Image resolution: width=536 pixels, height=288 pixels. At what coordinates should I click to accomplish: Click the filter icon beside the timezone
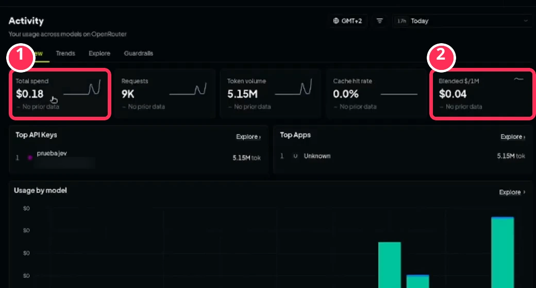click(x=379, y=21)
